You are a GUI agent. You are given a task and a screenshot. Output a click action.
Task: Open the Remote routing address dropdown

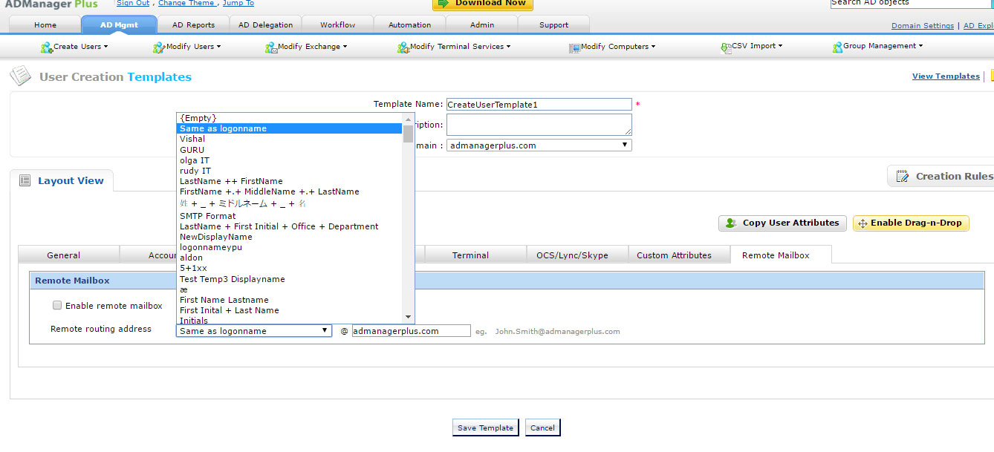254,331
